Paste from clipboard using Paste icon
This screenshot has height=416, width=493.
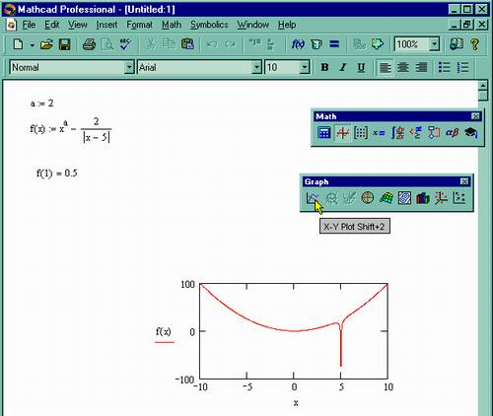click(x=187, y=44)
